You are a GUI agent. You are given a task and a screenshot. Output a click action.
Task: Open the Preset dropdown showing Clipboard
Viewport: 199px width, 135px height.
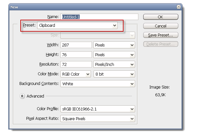[x=77, y=25]
